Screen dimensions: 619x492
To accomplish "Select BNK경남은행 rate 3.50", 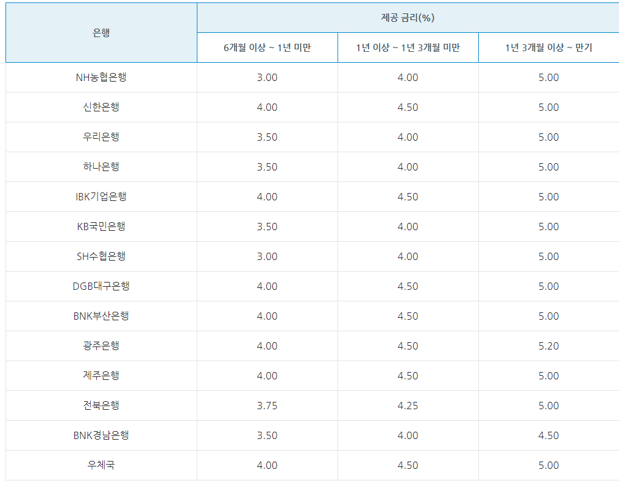I will [267, 435].
